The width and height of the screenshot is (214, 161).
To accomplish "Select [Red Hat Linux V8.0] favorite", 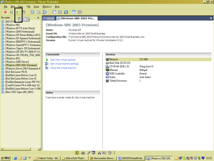I will point(16,72).
